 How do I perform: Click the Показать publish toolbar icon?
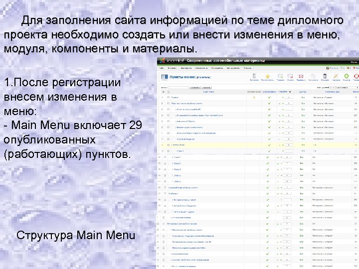click(x=280, y=76)
